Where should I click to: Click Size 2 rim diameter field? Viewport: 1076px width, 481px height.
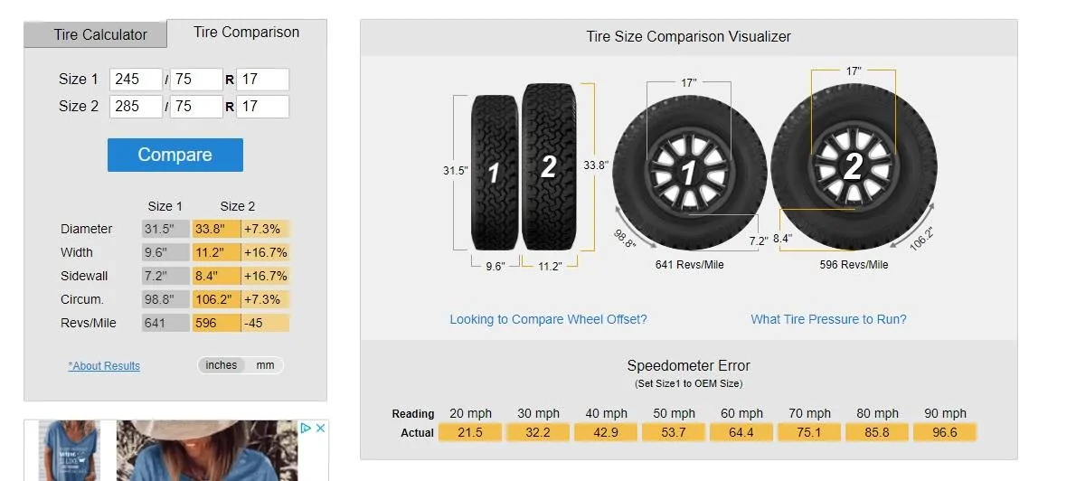tap(263, 107)
